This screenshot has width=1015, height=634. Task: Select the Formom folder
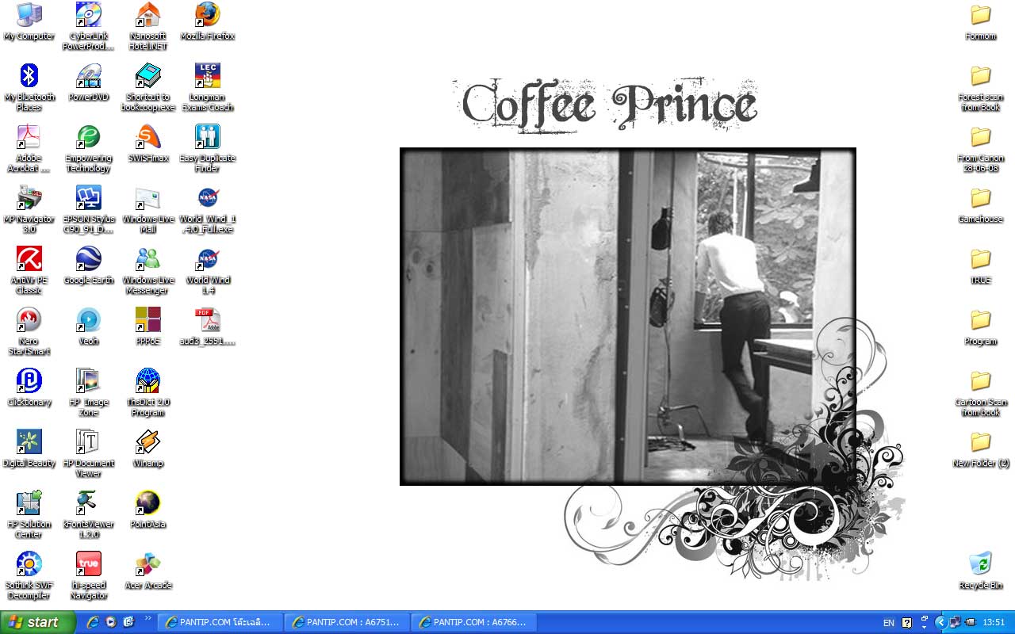pos(981,21)
